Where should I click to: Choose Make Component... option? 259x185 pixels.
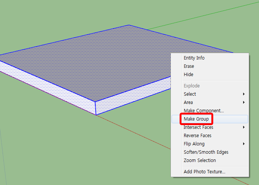pos(210,111)
